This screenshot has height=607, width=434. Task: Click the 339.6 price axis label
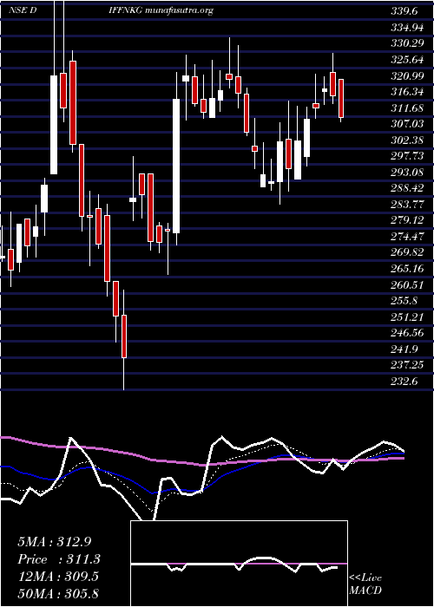[404, 11]
